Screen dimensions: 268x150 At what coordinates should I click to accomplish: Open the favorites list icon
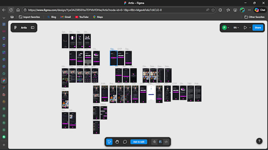tap(228, 10)
